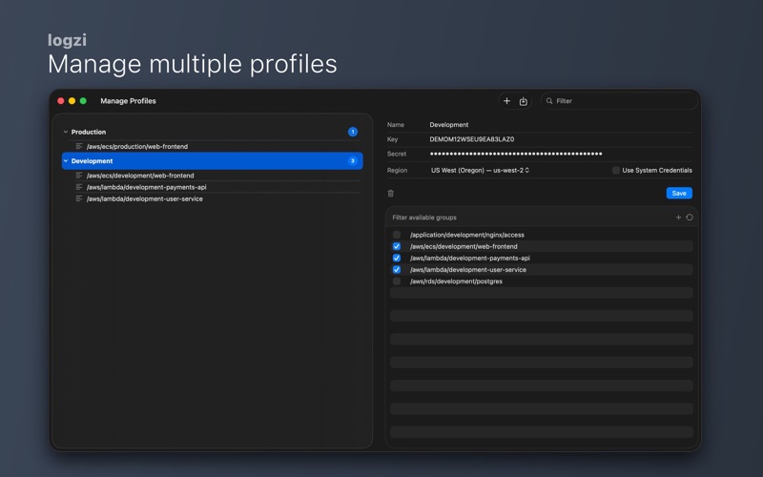The height and width of the screenshot is (477, 763).
Task: Open the Region dropdown US West (Oregon)
Action: coord(480,171)
